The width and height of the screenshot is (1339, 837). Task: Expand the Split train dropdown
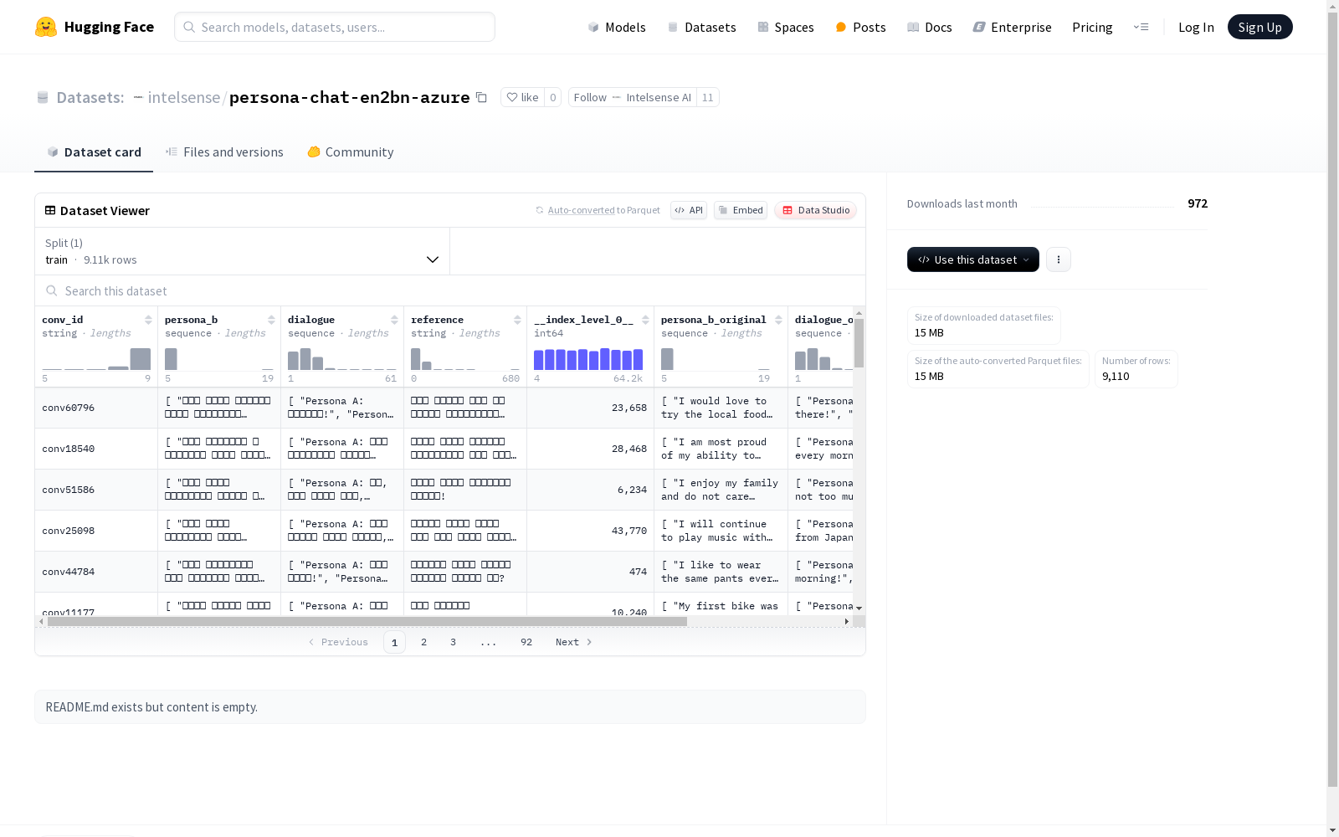click(x=243, y=251)
